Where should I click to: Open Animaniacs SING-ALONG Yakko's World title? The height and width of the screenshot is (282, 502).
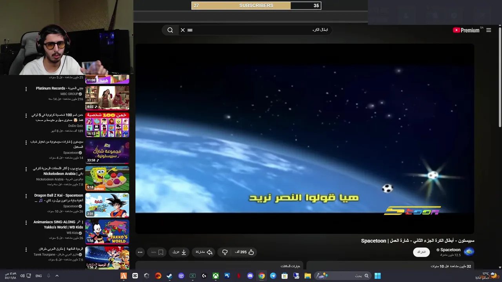[x=58, y=224]
